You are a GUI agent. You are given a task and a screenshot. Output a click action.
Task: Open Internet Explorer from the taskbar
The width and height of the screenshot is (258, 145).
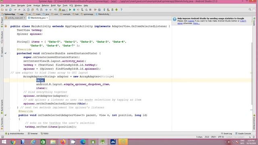[x=33, y=142]
